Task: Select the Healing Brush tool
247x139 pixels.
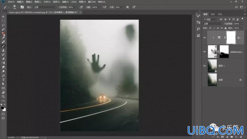Action: [3, 42]
